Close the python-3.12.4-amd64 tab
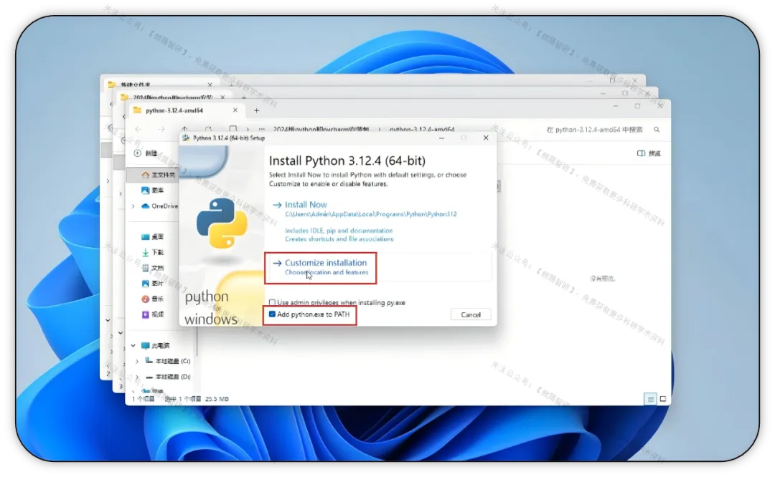775x477 pixels. pyautogui.click(x=235, y=110)
